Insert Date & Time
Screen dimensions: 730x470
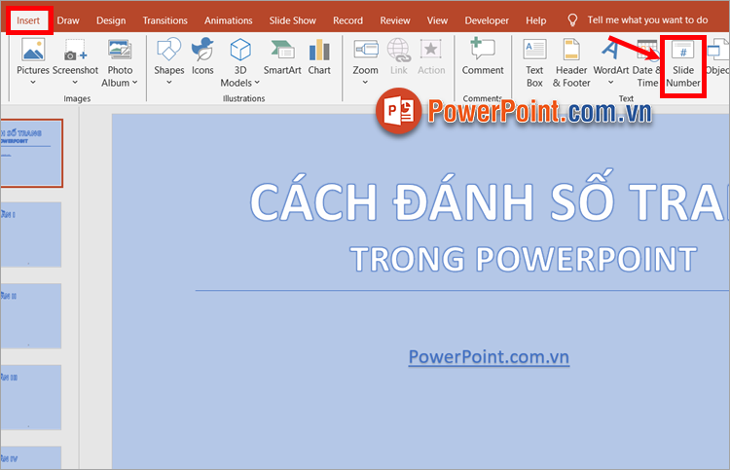click(x=647, y=63)
